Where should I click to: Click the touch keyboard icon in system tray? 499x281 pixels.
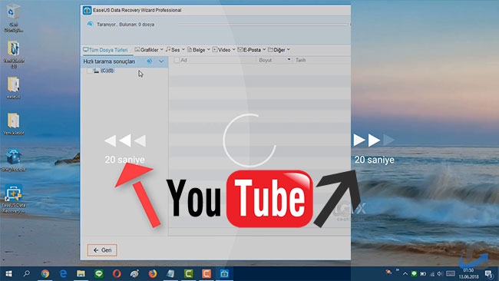click(x=451, y=273)
